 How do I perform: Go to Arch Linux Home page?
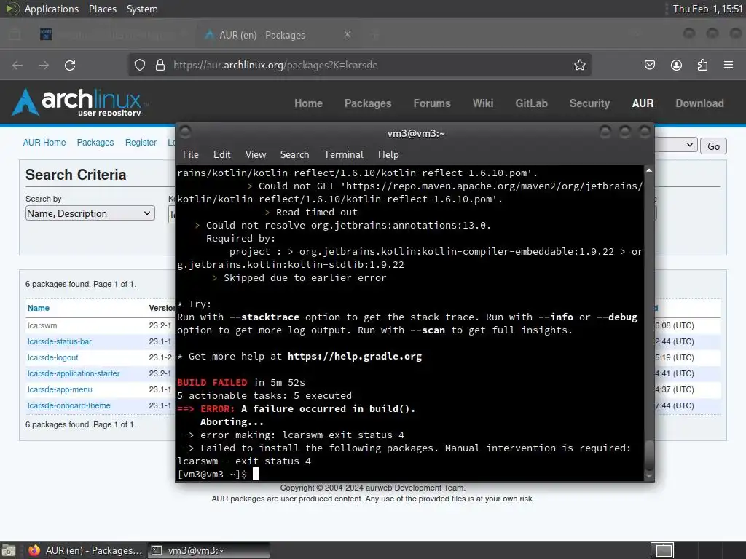point(308,103)
